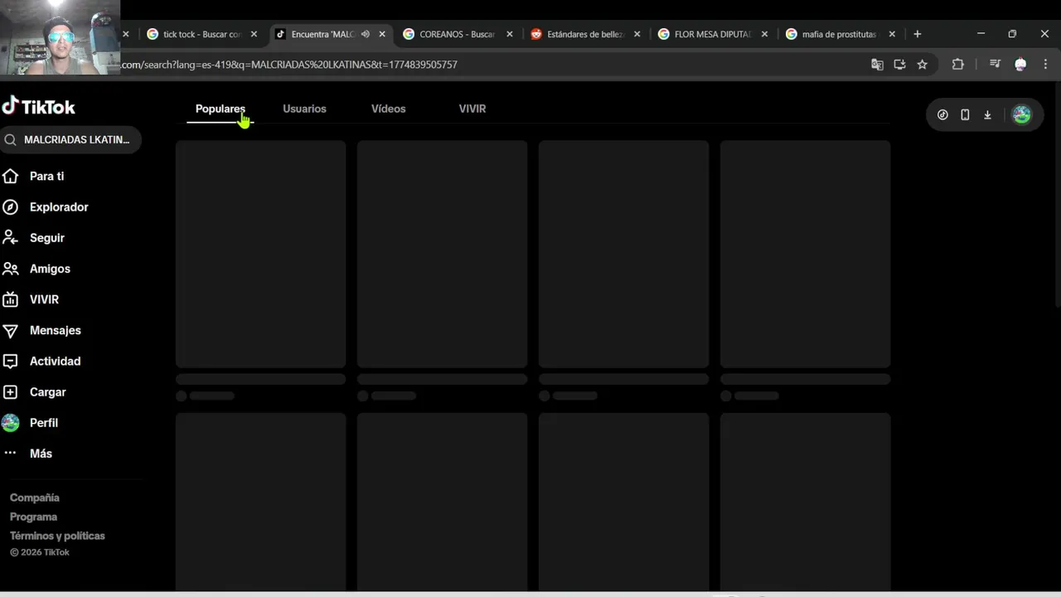Expand the Términos y políticas footer section
The width and height of the screenshot is (1061, 597).
[57, 536]
